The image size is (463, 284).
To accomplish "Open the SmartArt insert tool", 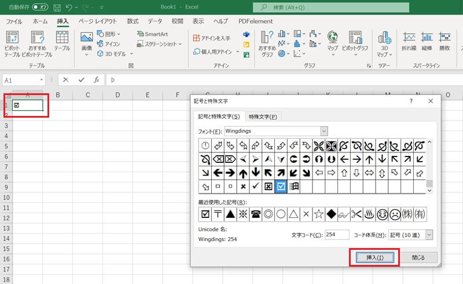I will point(153,34).
